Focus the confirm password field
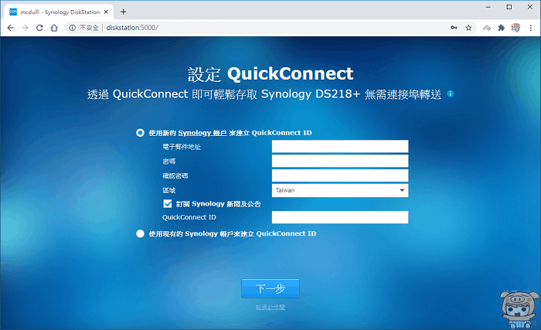The height and width of the screenshot is (330, 541). pos(340,175)
